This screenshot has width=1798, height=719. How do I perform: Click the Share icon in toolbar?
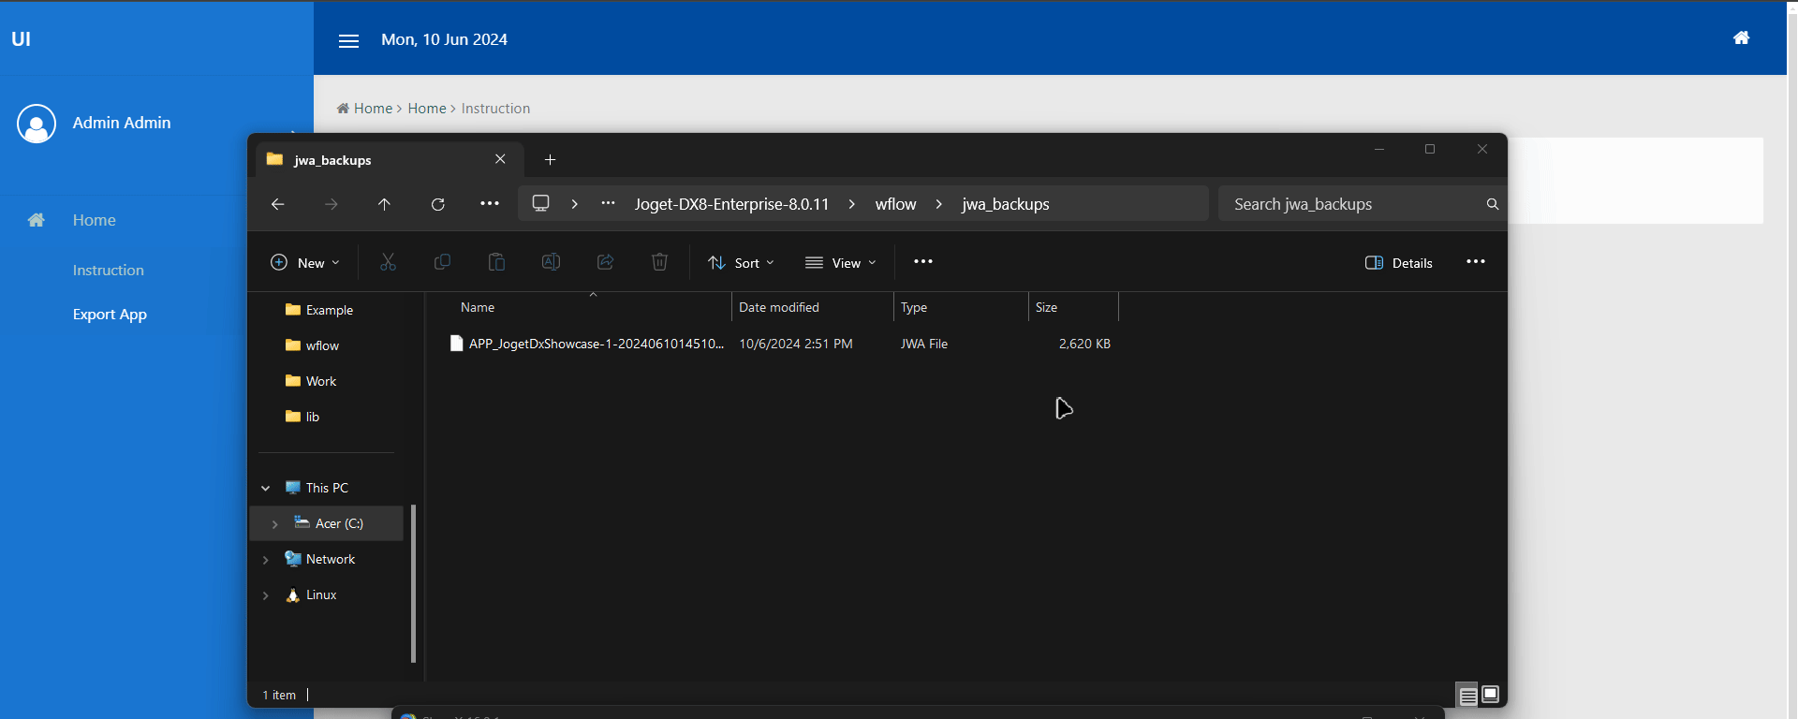(605, 262)
